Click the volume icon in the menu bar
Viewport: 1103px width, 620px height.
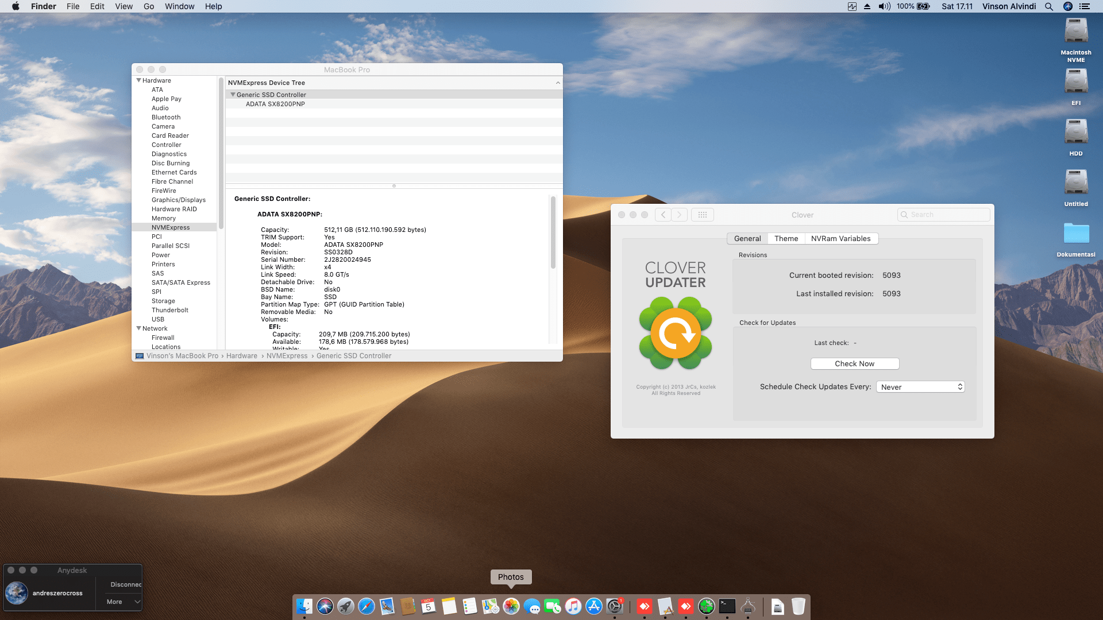[x=884, y=6]
